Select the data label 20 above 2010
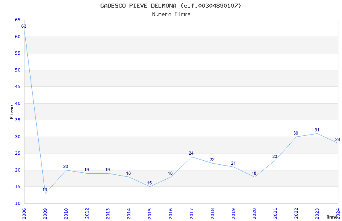The height and width of the screenshot is (221, 342). tap(66, 166)
